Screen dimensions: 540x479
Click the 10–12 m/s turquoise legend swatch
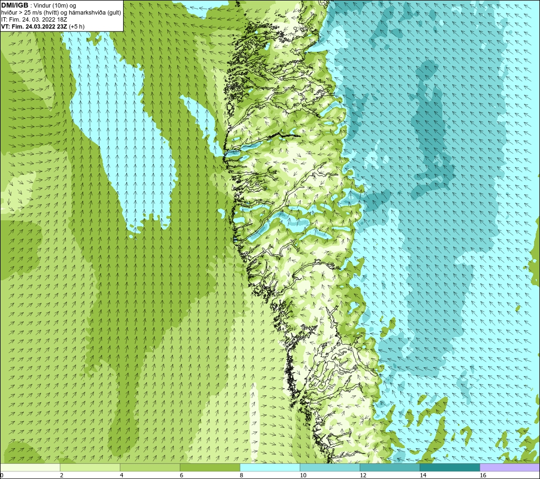[329, 468]
